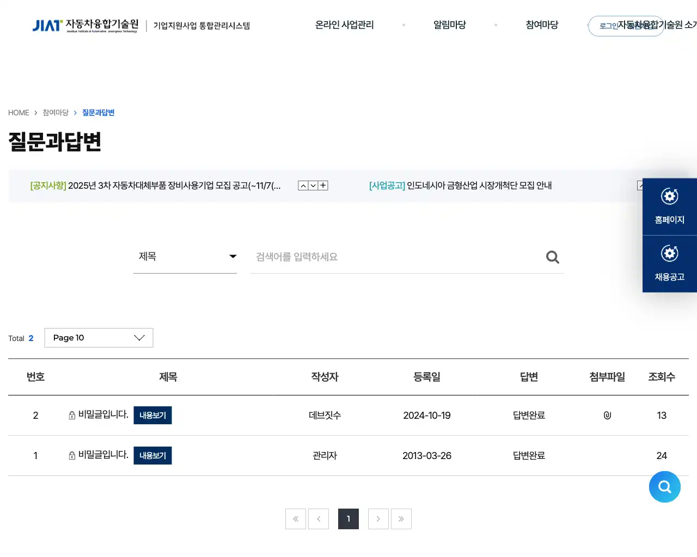Click 내용보기 on 데브짓수's question
This screenshot has width=697, height=557.
(x=152, y=415)
